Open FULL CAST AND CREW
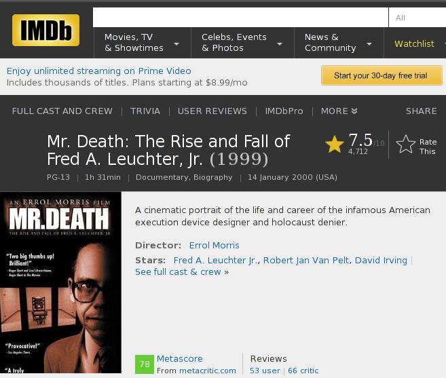Viewport: 446px width, 378px height. 62,111
